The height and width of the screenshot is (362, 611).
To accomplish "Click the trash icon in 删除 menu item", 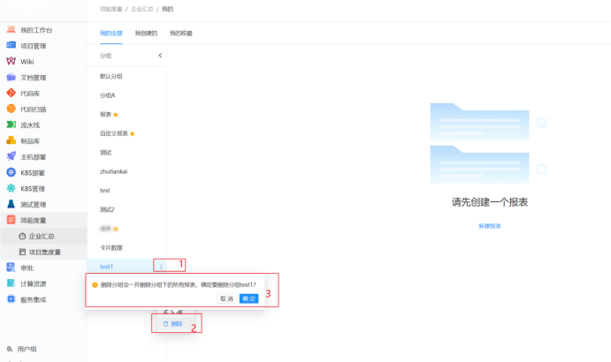I will pos(165,324).
